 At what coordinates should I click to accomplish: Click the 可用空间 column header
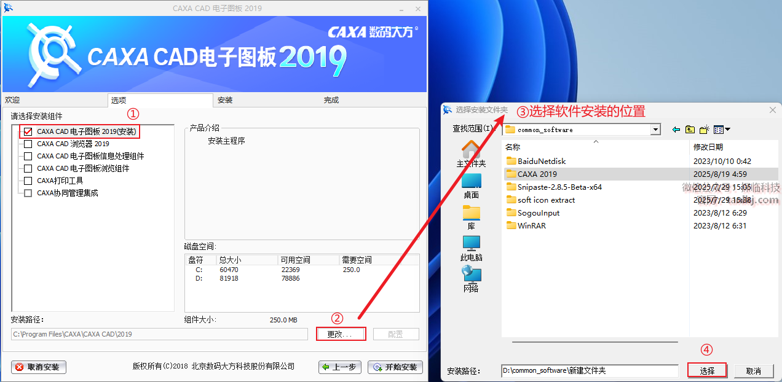[308, 260]
